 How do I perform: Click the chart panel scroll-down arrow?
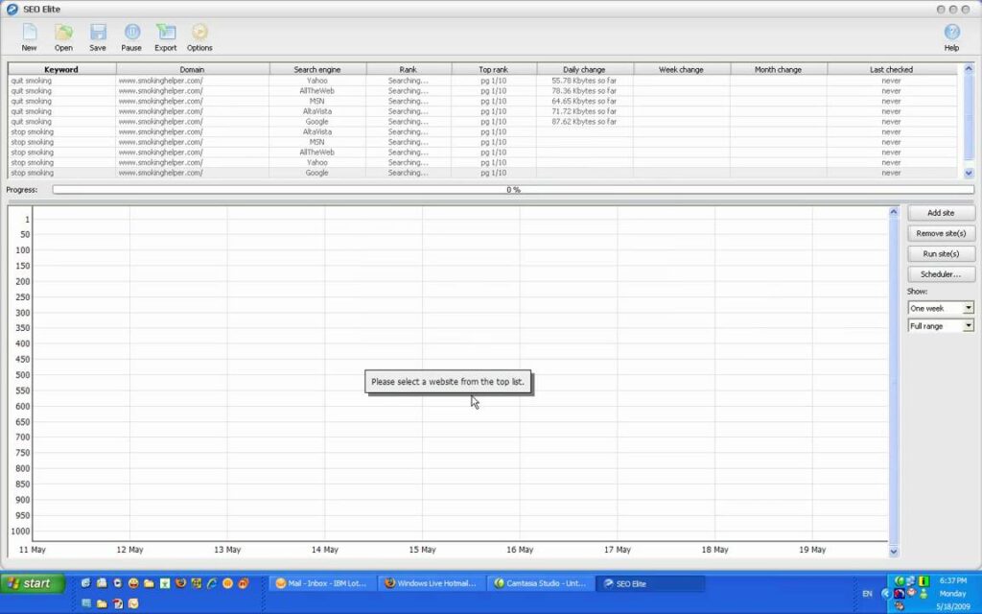pyautogui.click(x=894, y=552)
